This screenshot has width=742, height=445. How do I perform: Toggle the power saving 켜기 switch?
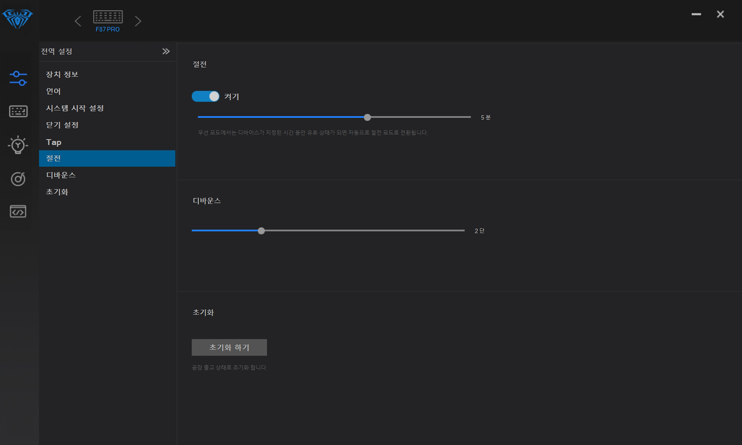pyautogui.click(x=205, y=96)
